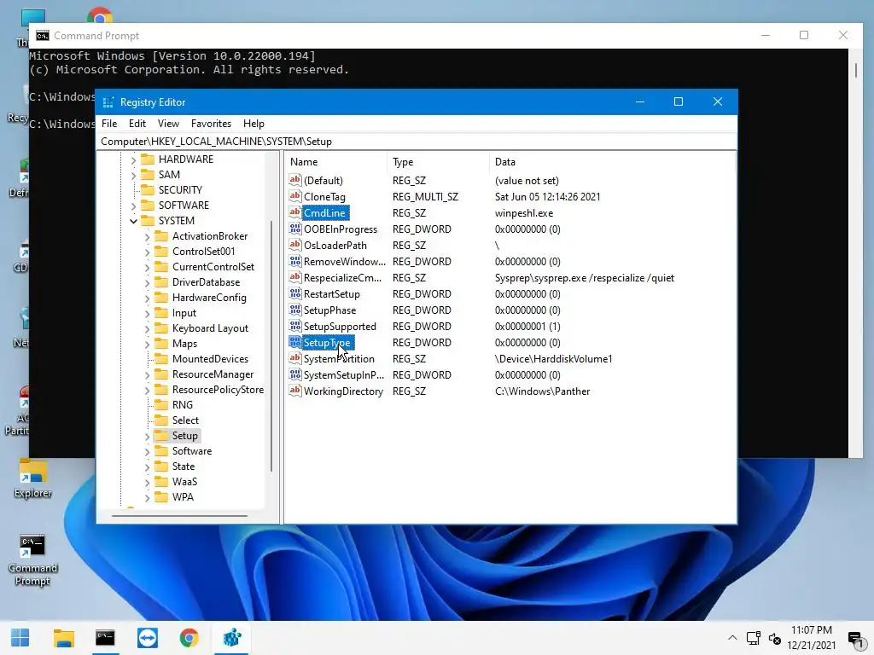Select the ResourcePolicyStore key
Screen dimensions: 874x655
(218, 389)
